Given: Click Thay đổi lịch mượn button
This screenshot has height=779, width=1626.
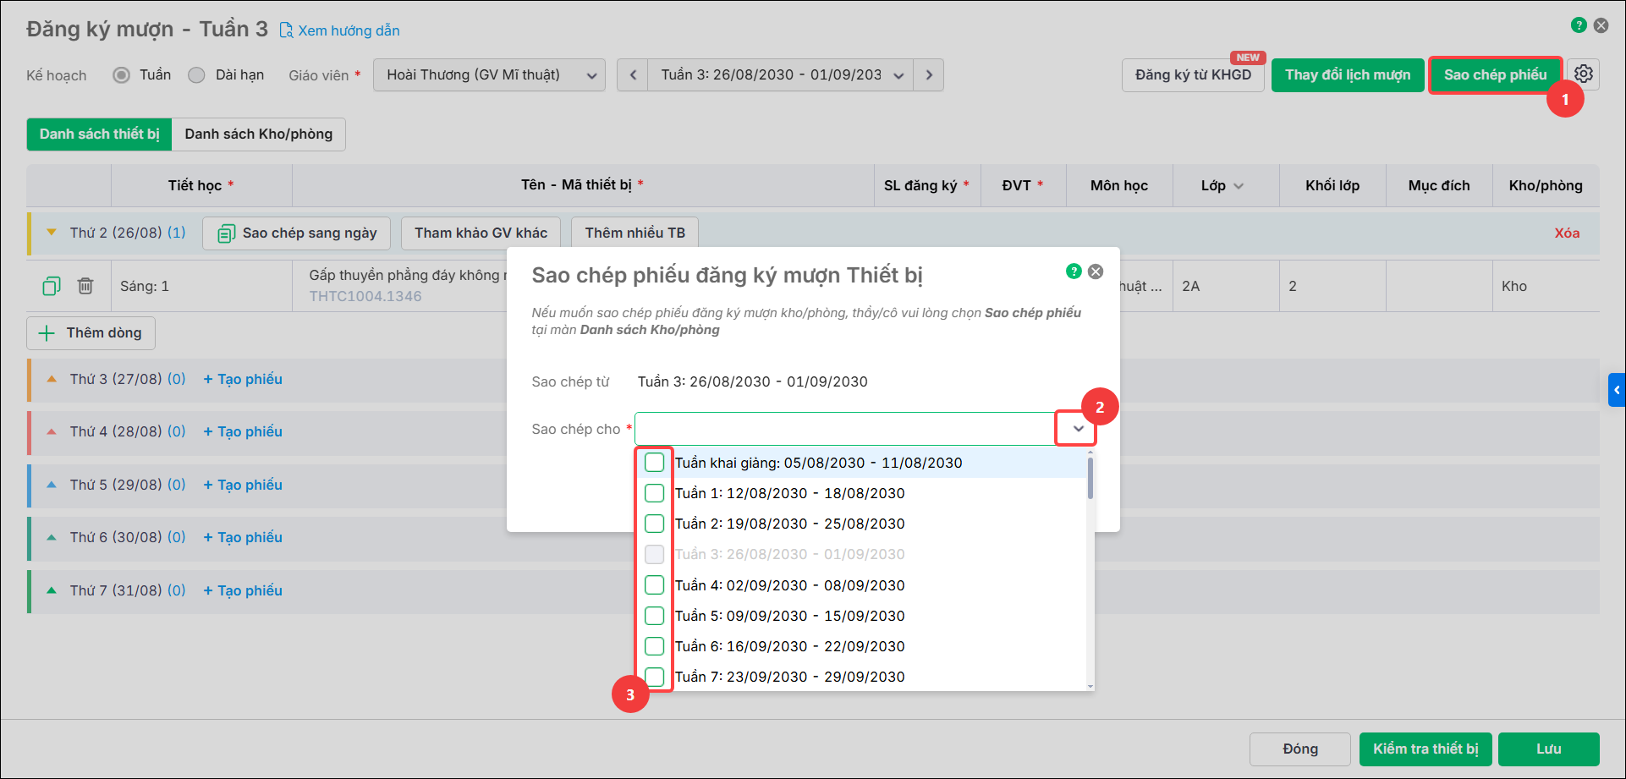Looking at the screenshot, I should [x=1348, y=75].
